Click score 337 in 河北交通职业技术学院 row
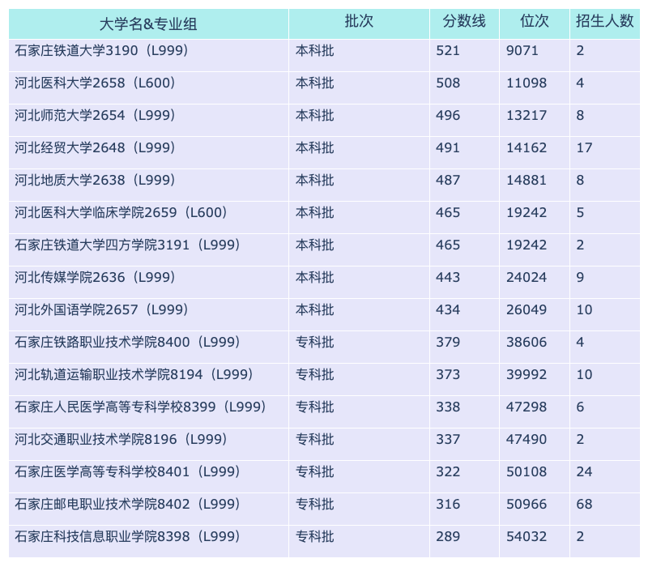This screenshot has height=567, width=648. pyautogui.click(x=448, y=439)
